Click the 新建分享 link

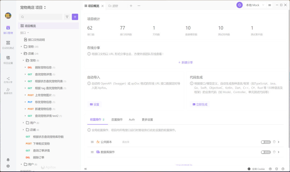click(186, 63)
